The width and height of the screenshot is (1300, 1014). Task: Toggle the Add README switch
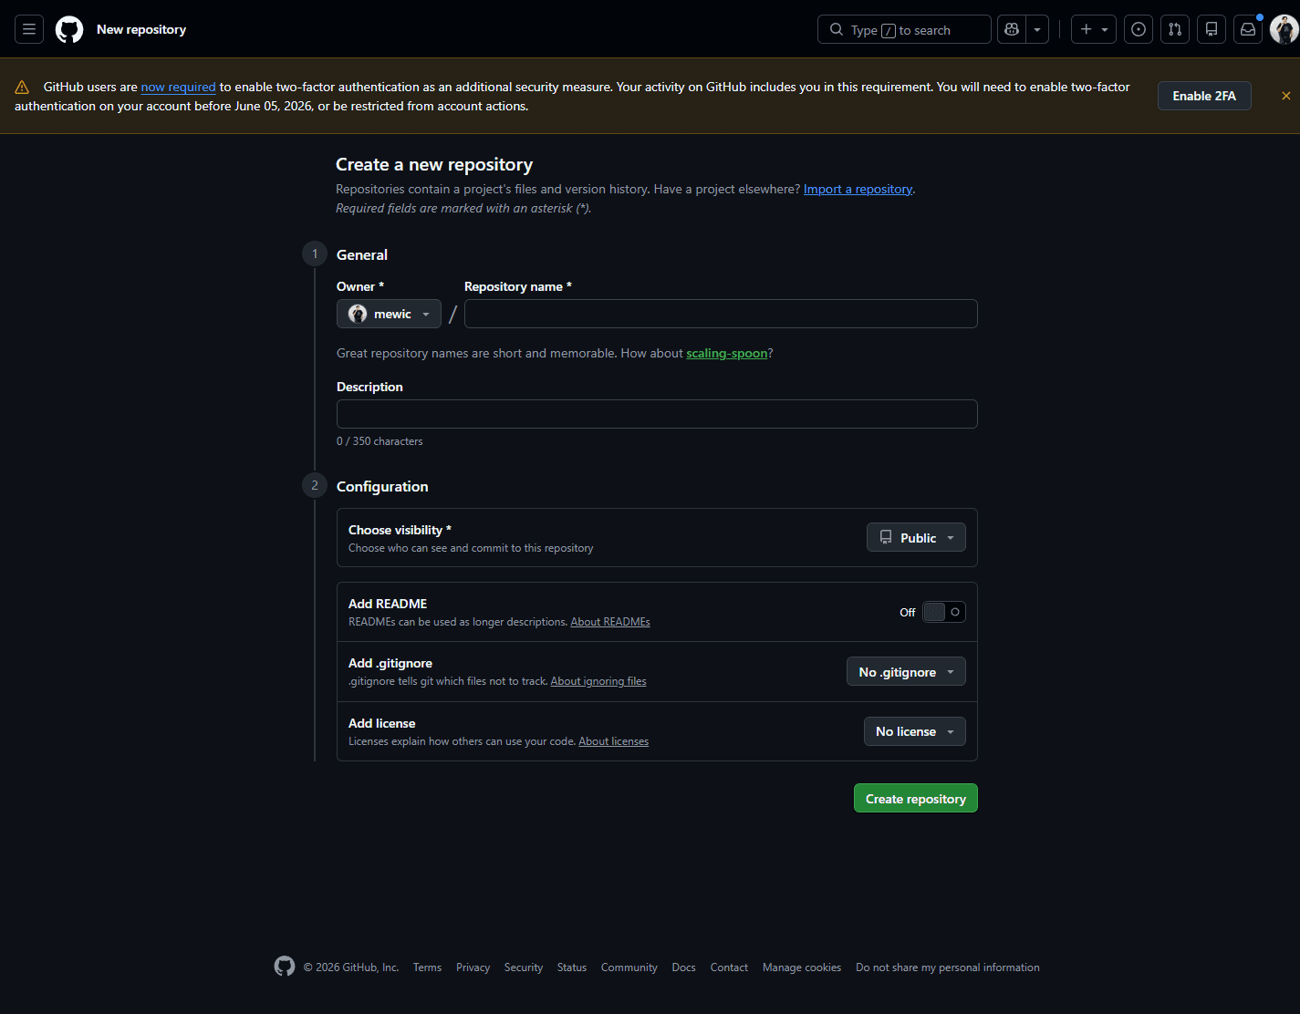click(943, 612)
